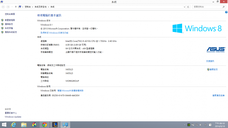The width and height of the screenshot is (228, 128).
Task: Open 控制台首頁 in the sidebar
Action: pos(10,14)
